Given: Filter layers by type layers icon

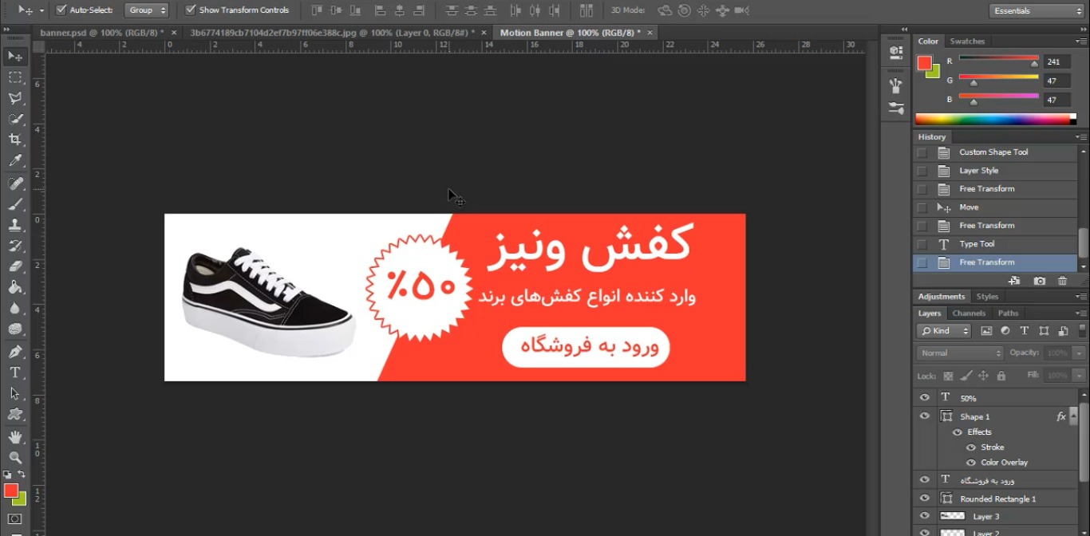Looking at the screenshot, I should coord(1024,331).
